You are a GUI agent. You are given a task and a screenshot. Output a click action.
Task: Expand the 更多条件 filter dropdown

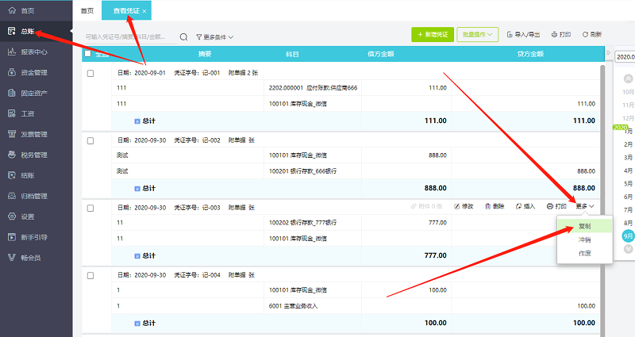(214, 37)
